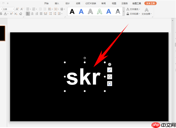Switch to the 设计 tab
The width and height of the screenshot is (176, 128).
[x=67, y=3]
